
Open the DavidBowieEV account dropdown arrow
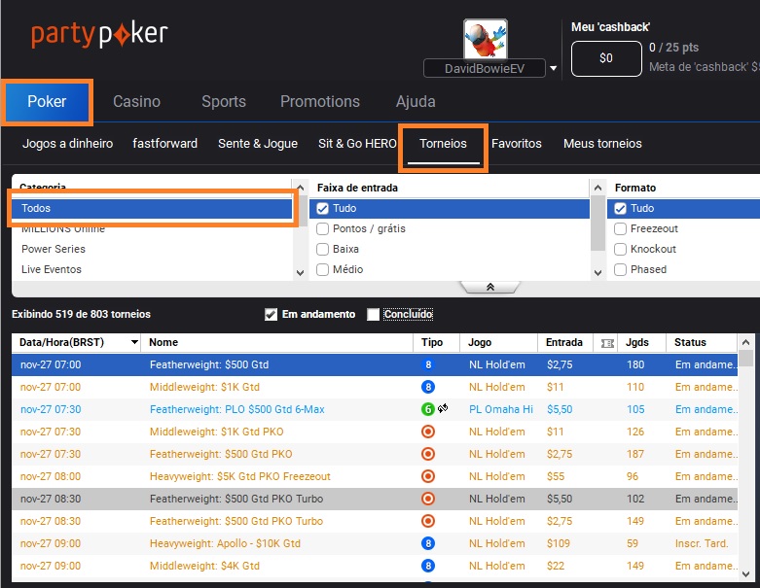[553, 68]
